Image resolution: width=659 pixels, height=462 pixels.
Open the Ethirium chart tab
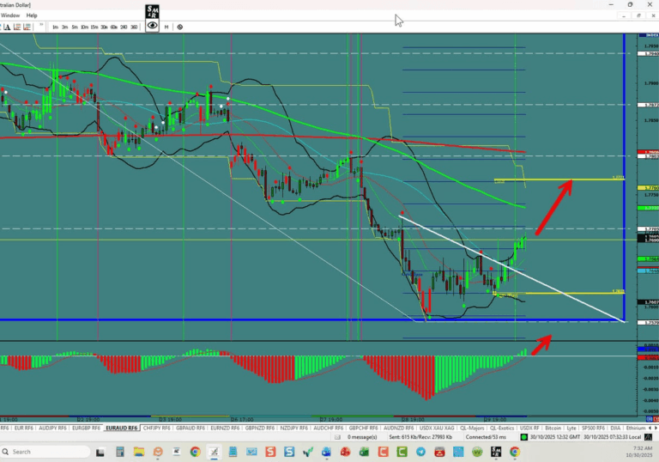pyautogui.click(x=636, y=428)
